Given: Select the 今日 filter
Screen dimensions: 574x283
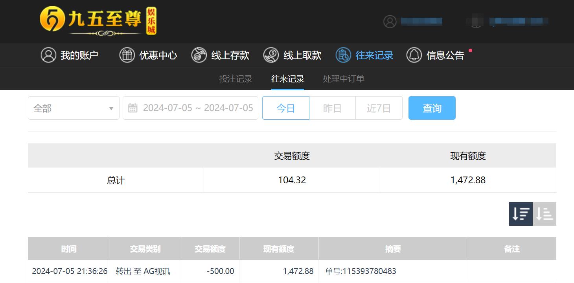Looking at the screenshot, I should pos(285,108).
